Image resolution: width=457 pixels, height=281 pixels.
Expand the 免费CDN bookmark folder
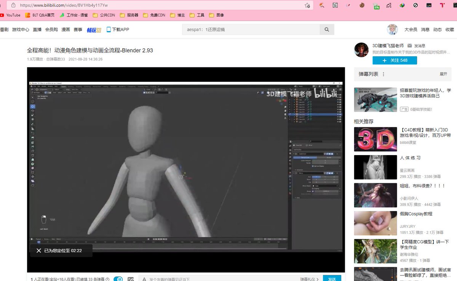click(x=154, y=15)
